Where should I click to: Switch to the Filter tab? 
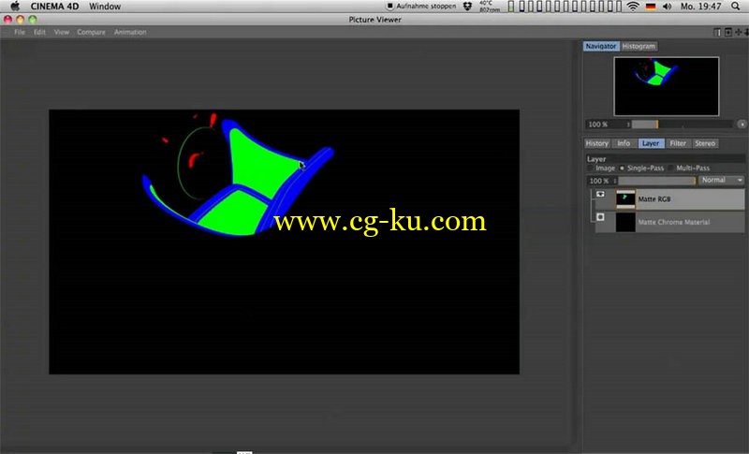[x=677, y=143]
